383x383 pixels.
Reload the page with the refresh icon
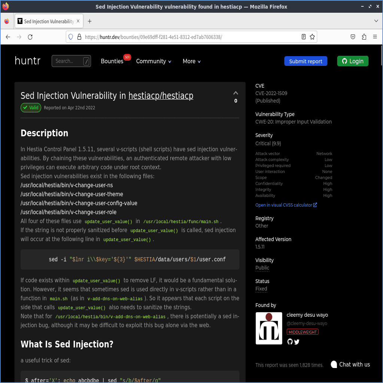click(x=30, y=37)
